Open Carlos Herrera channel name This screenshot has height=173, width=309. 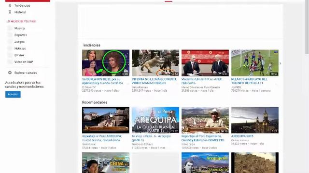point(240,140)
